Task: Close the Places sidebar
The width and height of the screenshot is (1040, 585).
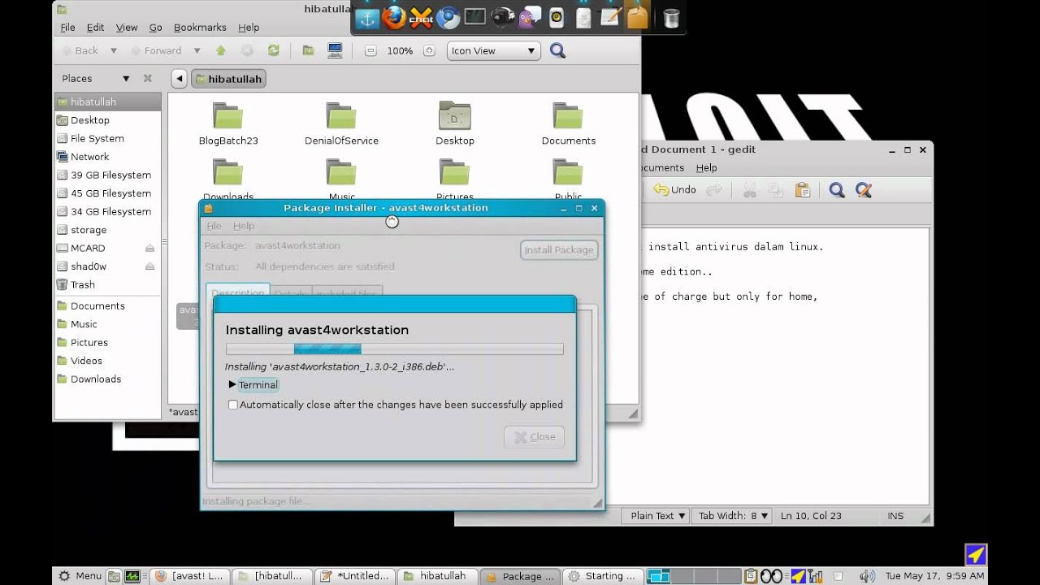Action: click(147, 79)
